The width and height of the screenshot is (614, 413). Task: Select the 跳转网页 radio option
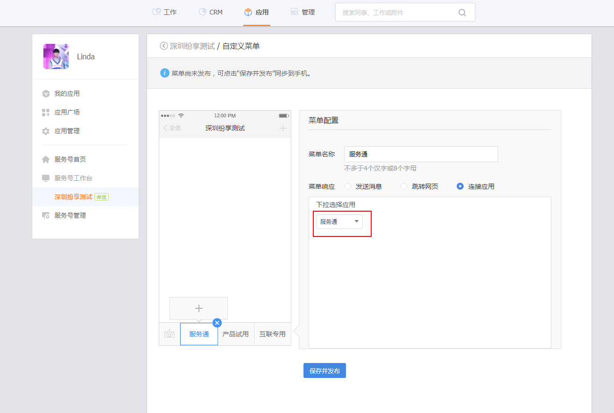[404, 186]
